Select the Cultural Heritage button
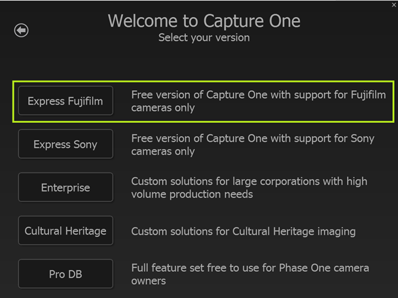This screenshot has width=398, height=298. (x=65, y=231)
